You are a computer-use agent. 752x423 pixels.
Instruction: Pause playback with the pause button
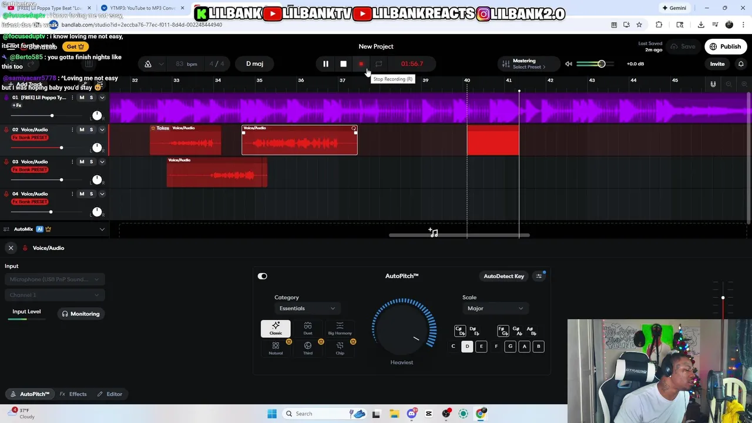click(325, 63)
